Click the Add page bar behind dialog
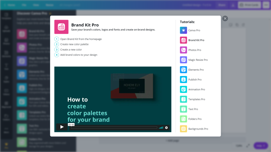 click(172, 141)
